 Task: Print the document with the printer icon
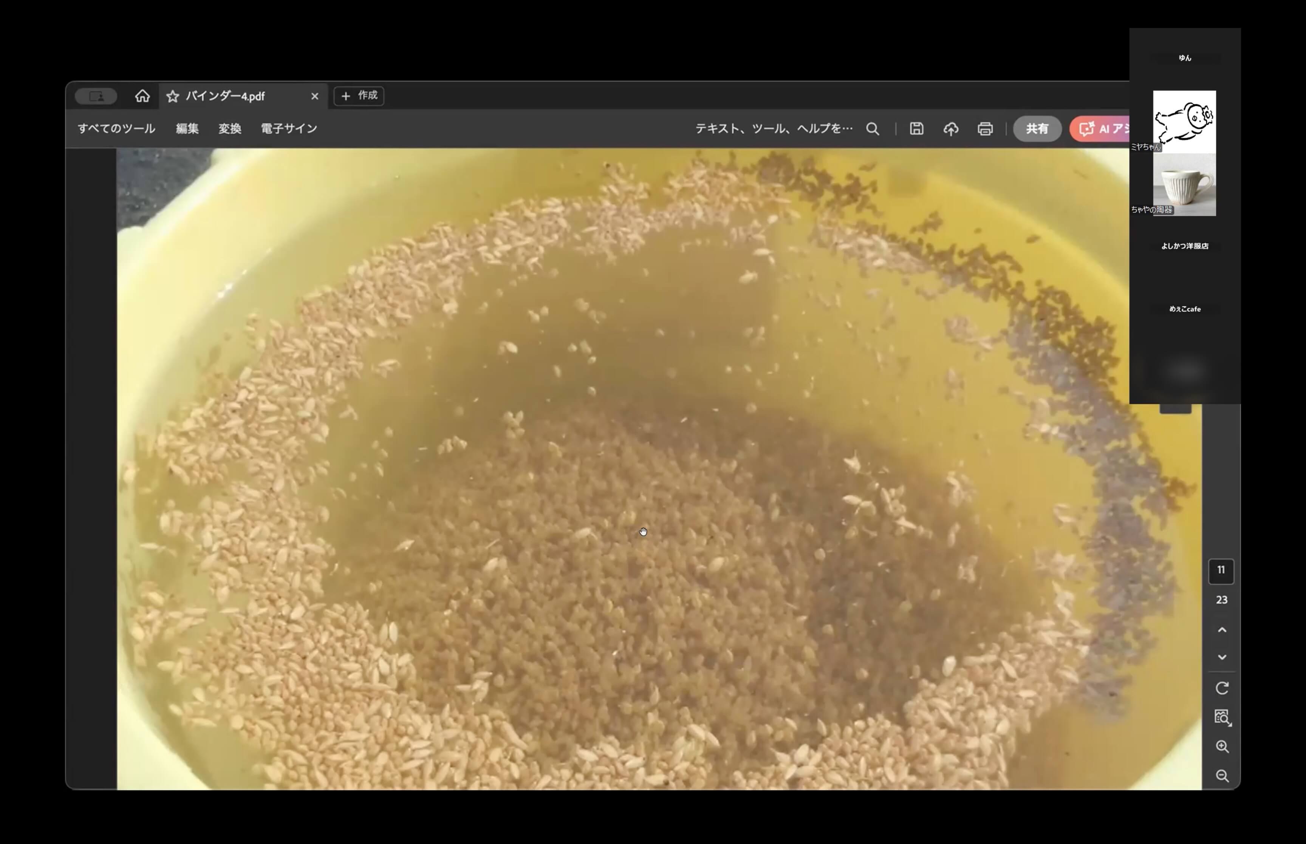(985, 129)
